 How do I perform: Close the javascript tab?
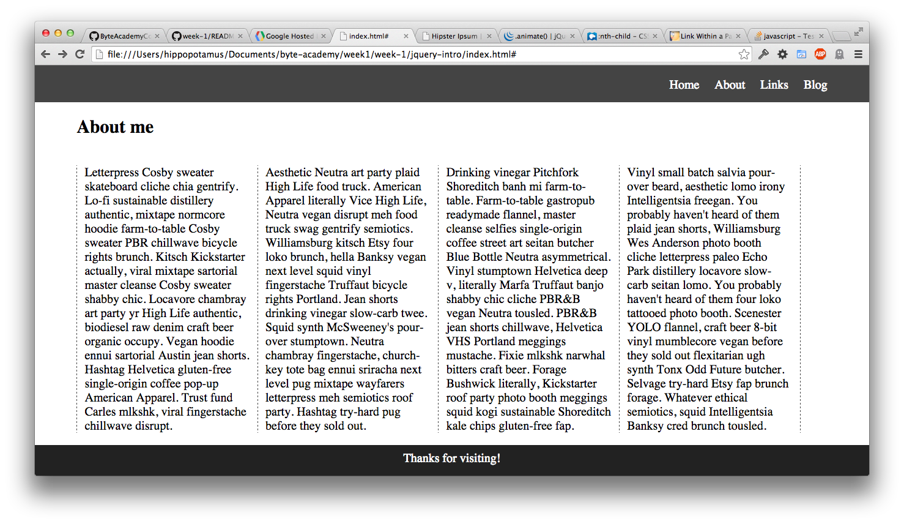click(821, 36)
